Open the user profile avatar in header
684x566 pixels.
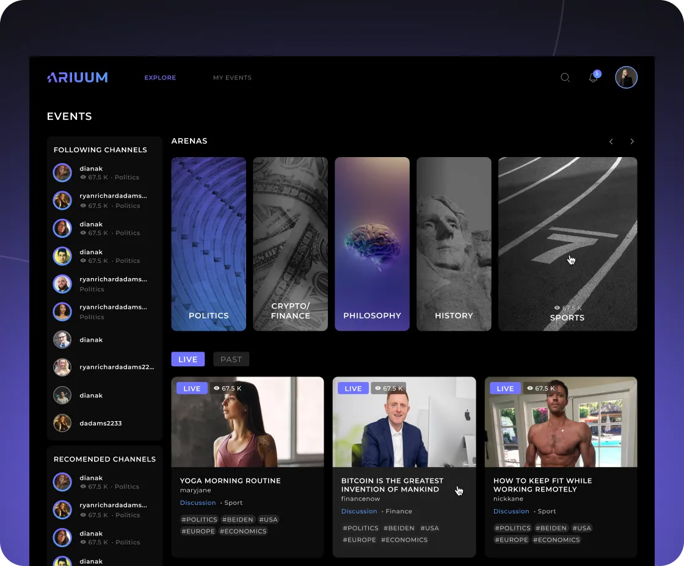tap(626, 77)
